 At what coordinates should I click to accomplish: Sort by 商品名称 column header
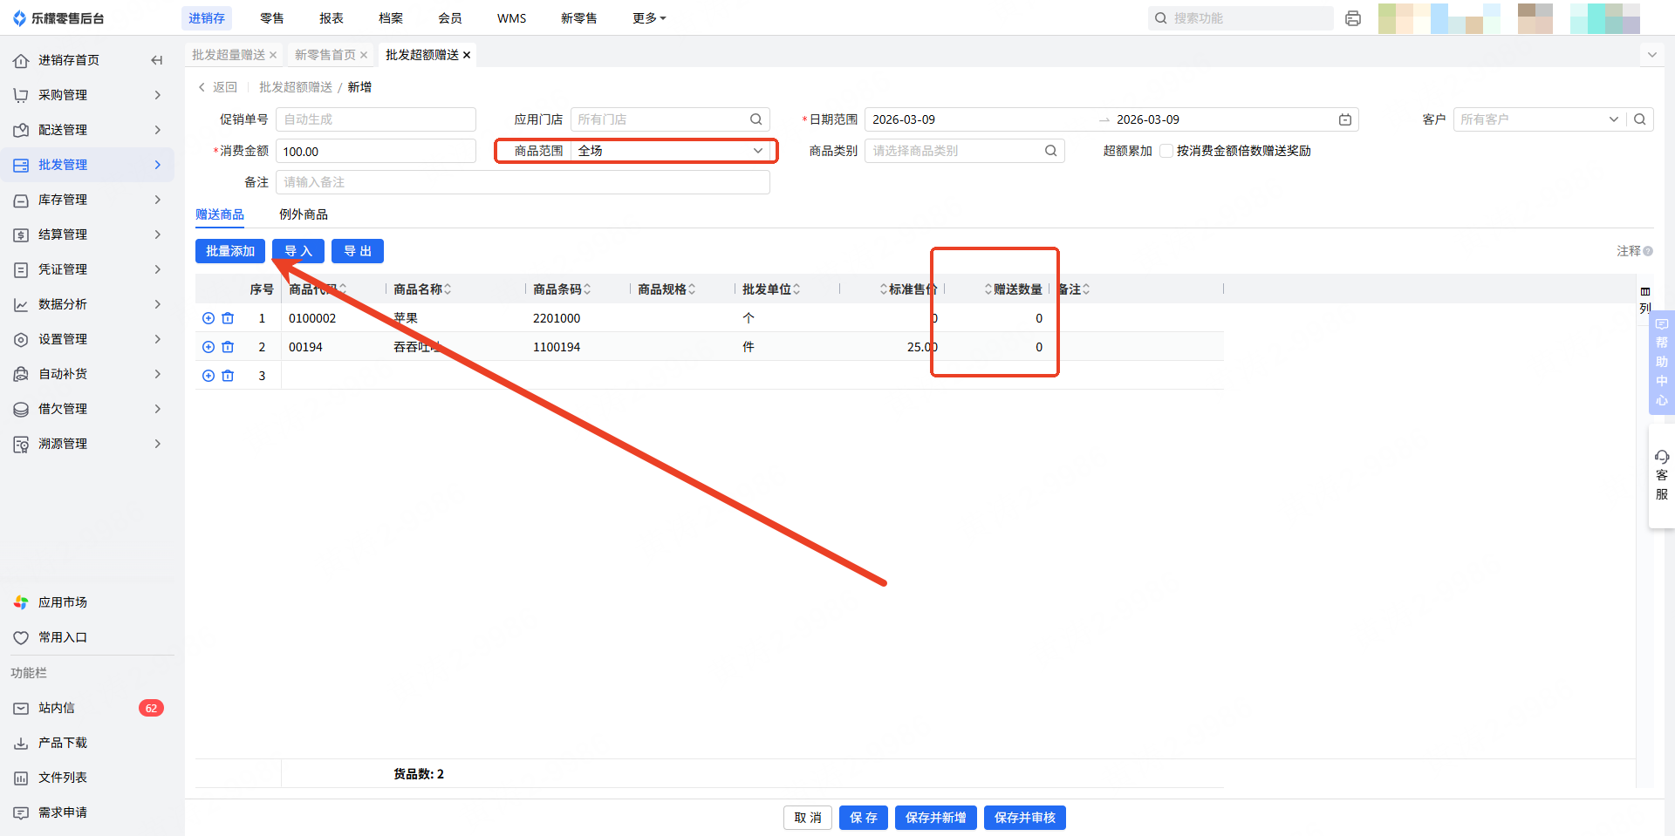coord(422,289)
